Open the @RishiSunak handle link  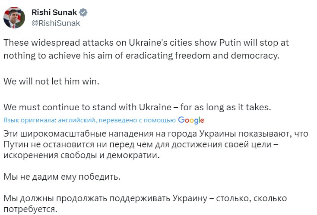[57, 23]
